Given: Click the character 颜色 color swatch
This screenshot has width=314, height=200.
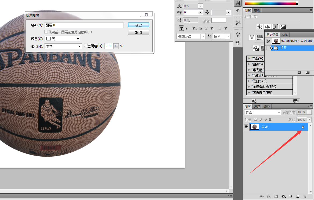Looking at the screenshot, I should click(x=219, y=20).
